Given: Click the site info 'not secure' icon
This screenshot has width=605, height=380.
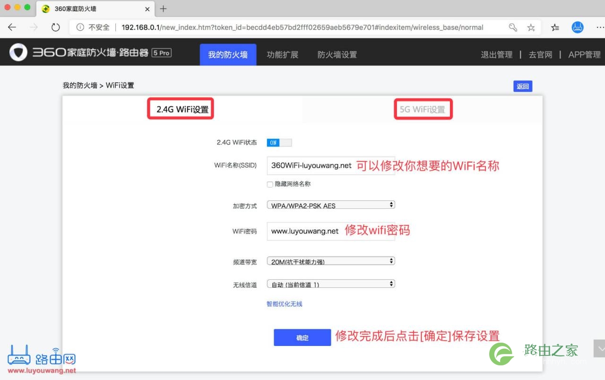Looking at the screenshot, I should 80,27.
